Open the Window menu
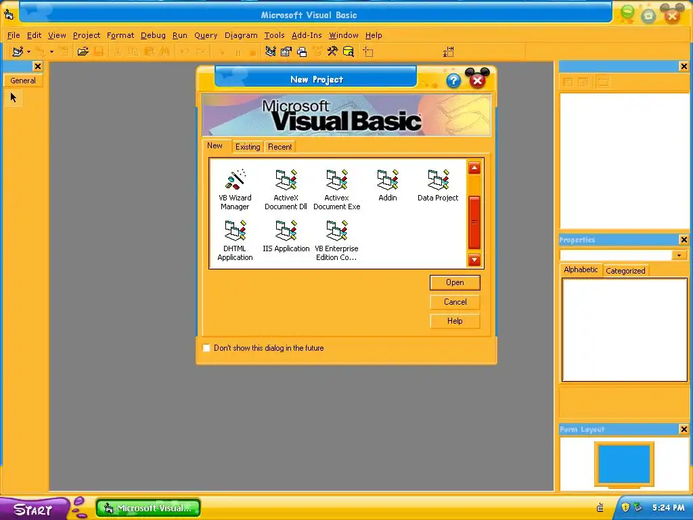693x520 pixels. [x=343, y=35]
